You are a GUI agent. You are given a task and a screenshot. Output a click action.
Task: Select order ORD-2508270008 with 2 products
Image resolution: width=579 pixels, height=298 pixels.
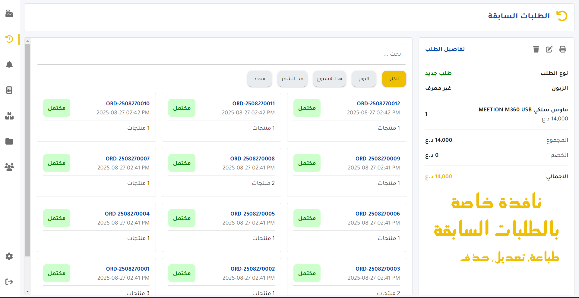tap(221, 172)
